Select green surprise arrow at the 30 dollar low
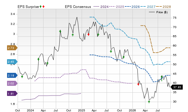This screenshot has width=188, height=112. pyautogui.click(x=149, y=102)
